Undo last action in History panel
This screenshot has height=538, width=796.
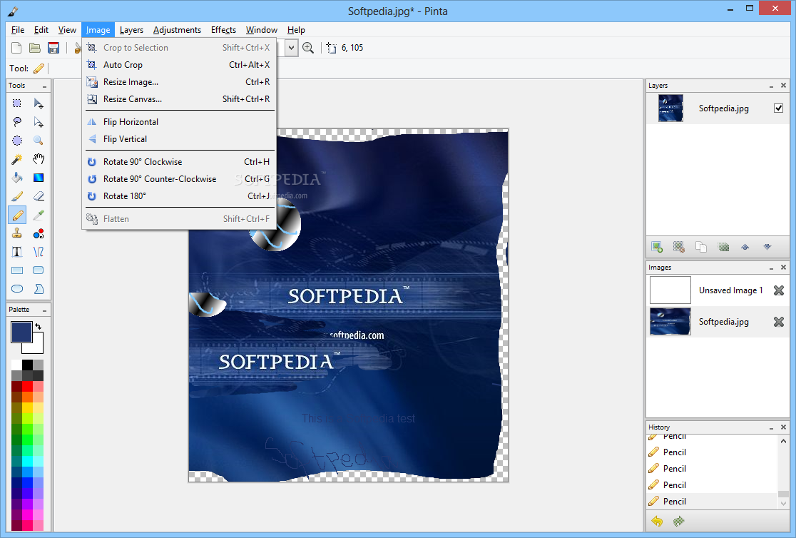coord(657,522)
